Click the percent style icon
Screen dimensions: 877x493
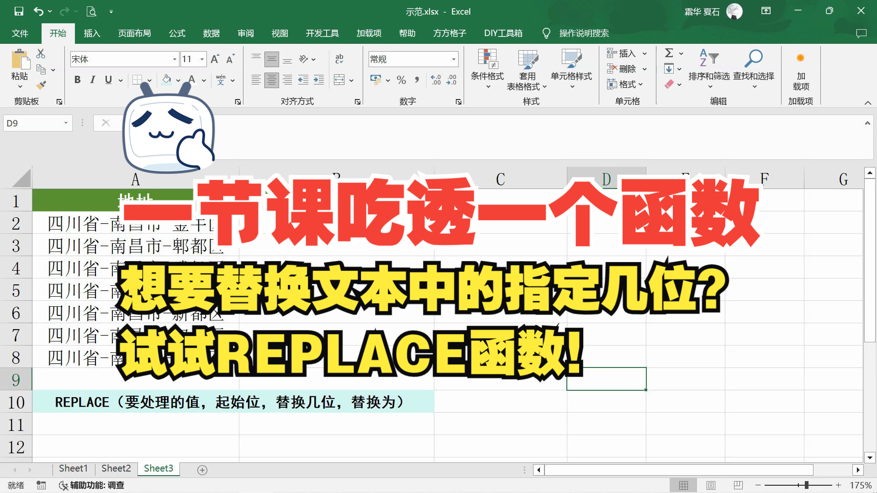[x=401, y=80]
